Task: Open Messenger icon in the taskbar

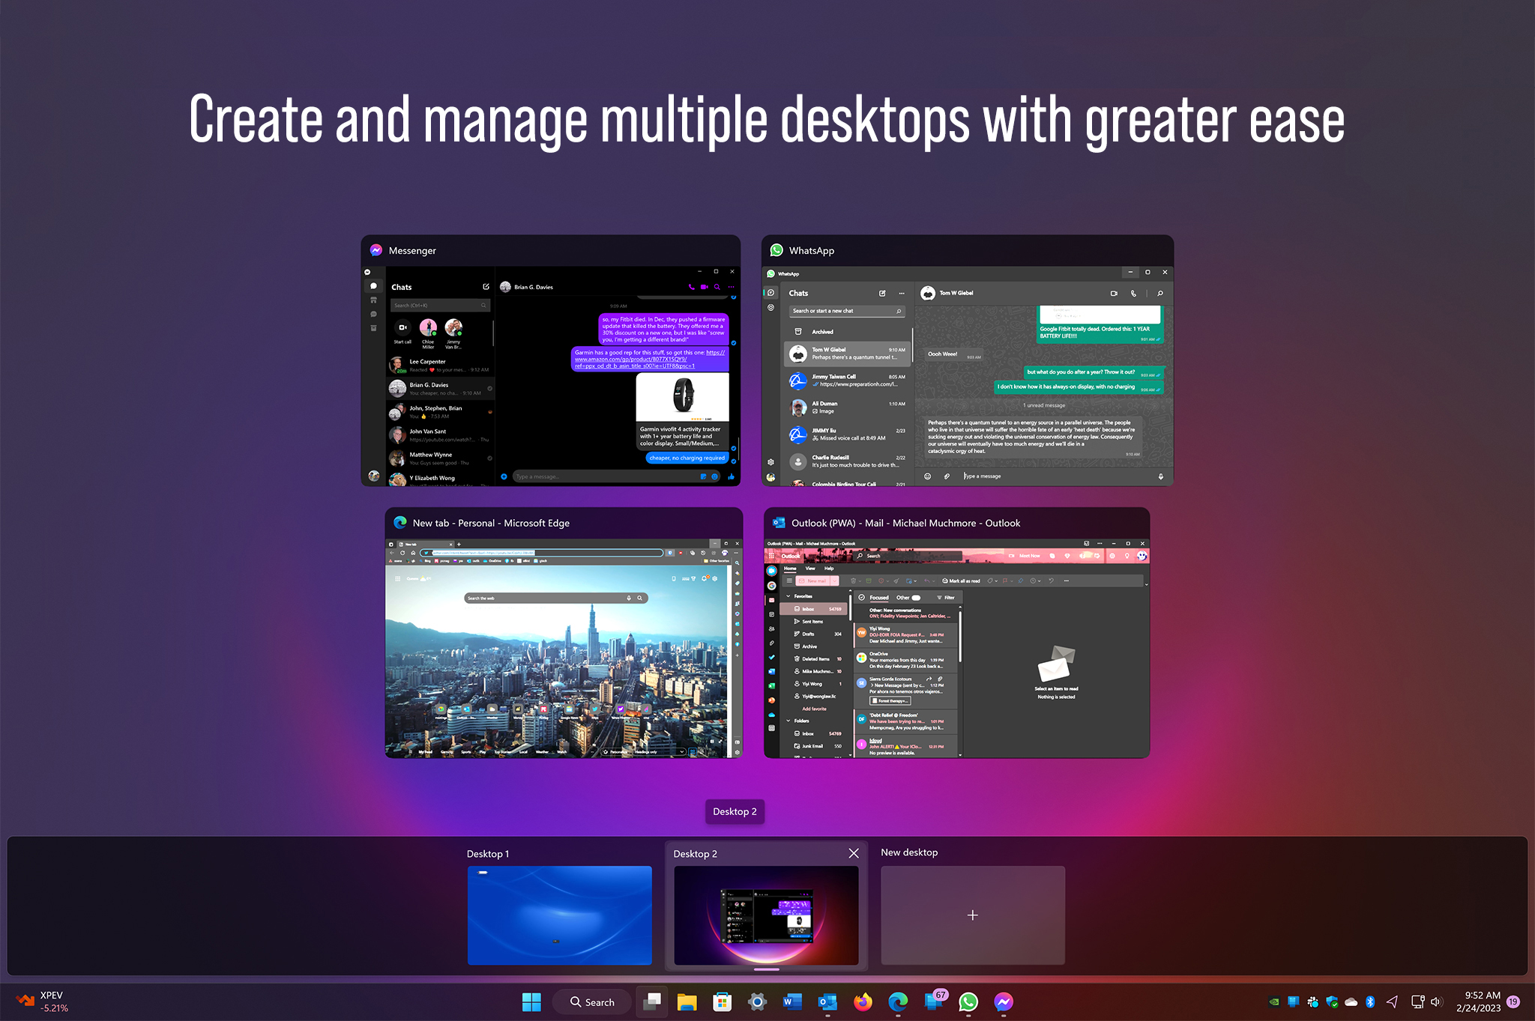Action: click(x=1004, y=1002)
